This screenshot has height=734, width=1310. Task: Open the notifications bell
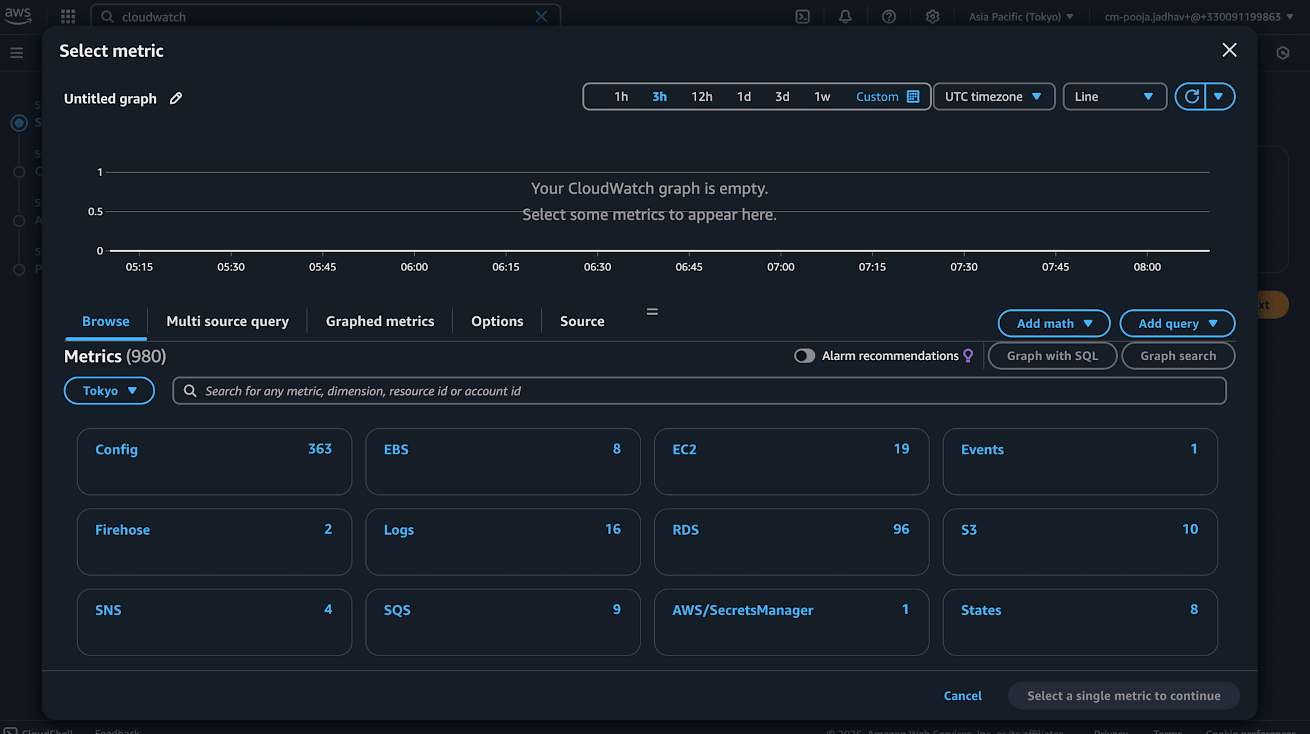click(x=846, y=16)
